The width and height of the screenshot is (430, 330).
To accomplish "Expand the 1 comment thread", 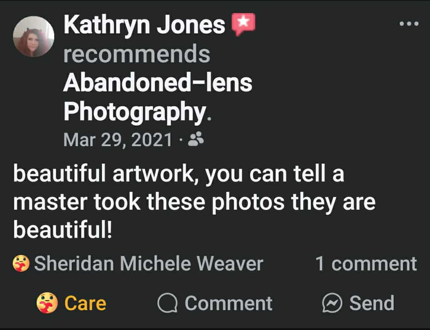I will pyautogui.click(x=366, y=264).
